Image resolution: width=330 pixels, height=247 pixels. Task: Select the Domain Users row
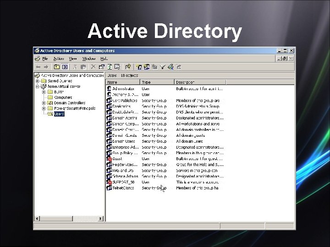pos(165,141)
